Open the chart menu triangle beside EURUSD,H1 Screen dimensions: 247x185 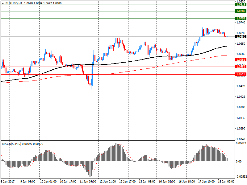pyautogui.click(x=3, y=3)
